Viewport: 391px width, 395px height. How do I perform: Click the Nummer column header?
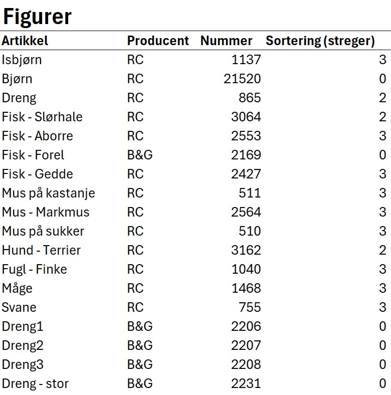pyautogui.click(x=226, y=41)
